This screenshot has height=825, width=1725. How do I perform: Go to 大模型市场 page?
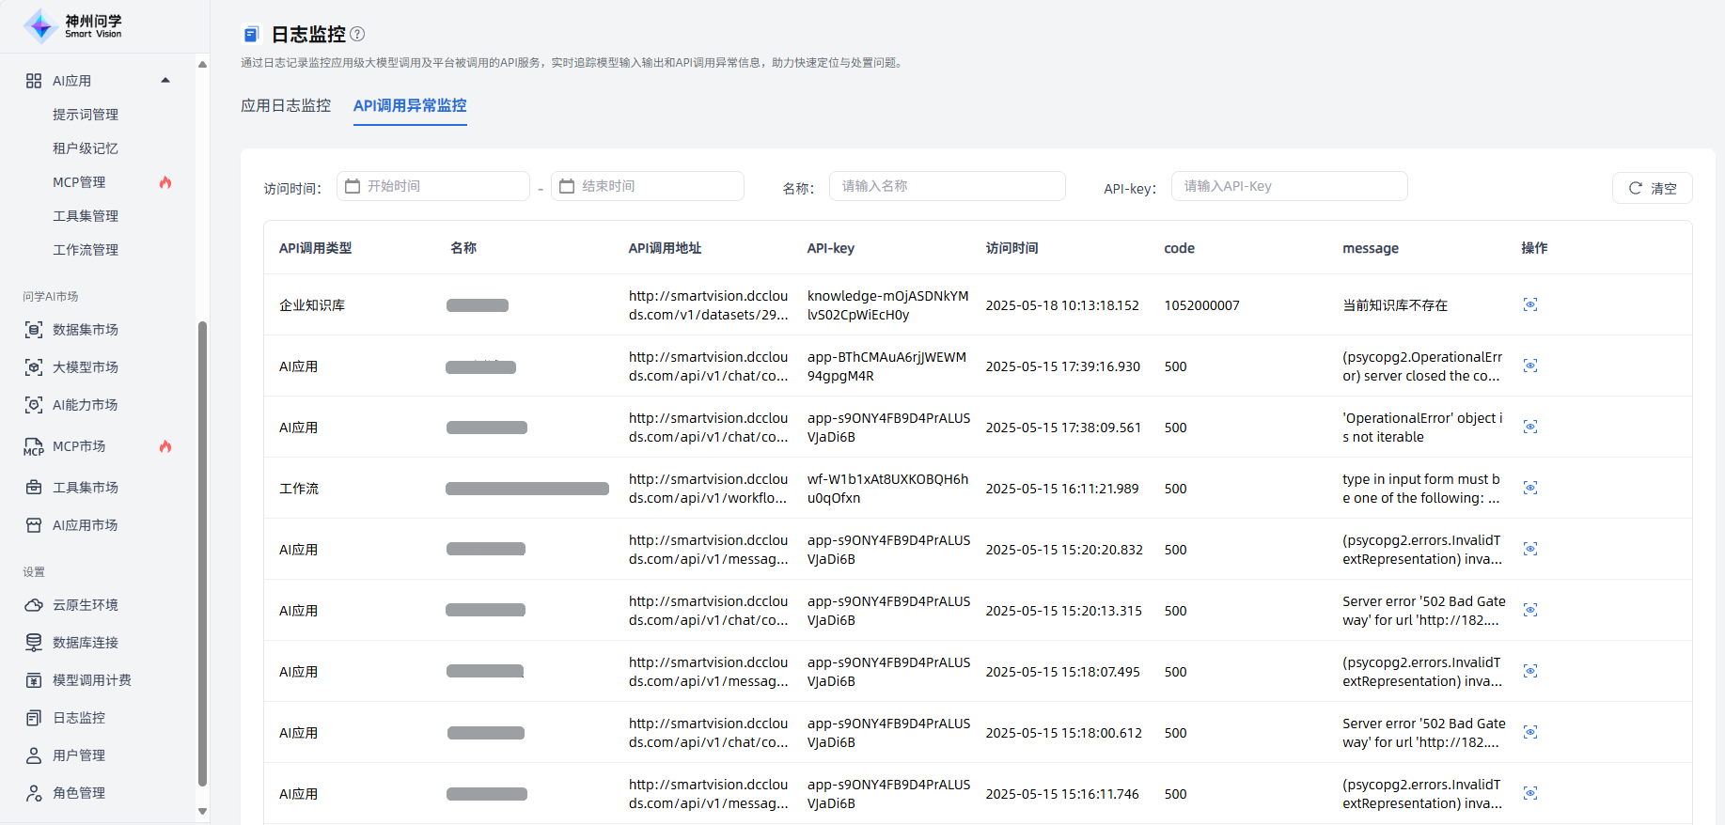tap(86, 367)
